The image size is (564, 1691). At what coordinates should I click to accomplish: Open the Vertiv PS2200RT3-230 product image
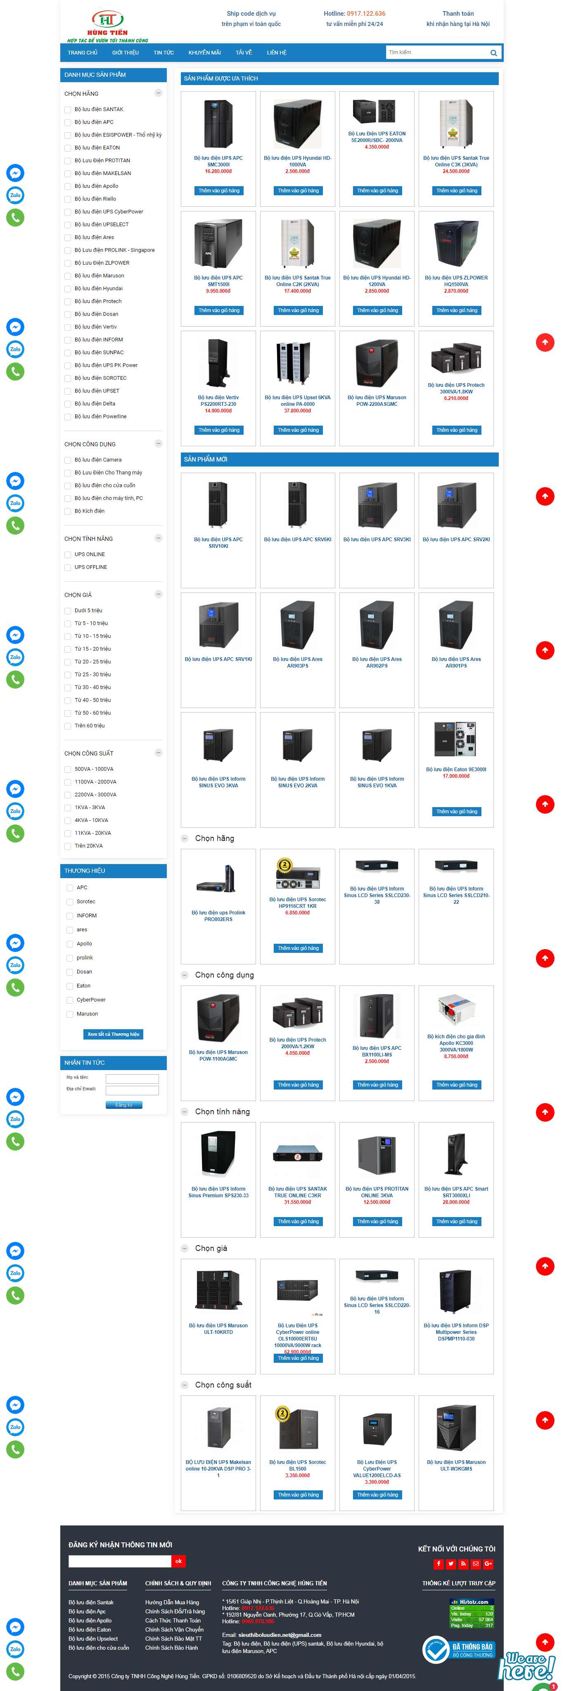tap(219, 363)
